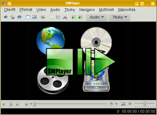Jump to next playlist item
Screen dimensions: 157x115
point(80,17)
